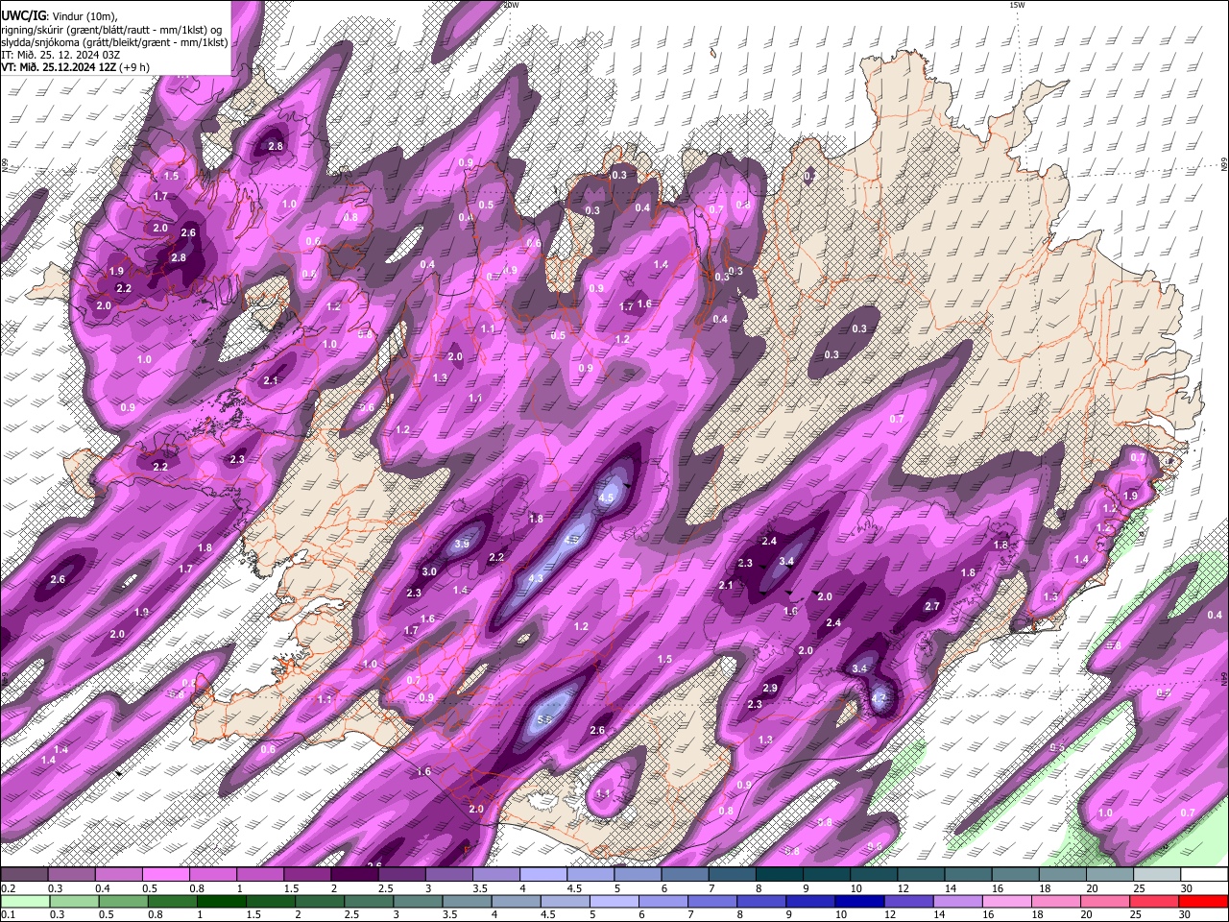This screenshot has width=1229, height=922.
Task: Click the 'slydda/snjókoma' legend description line
Action: pyautogui.click(x=114, y=42)
